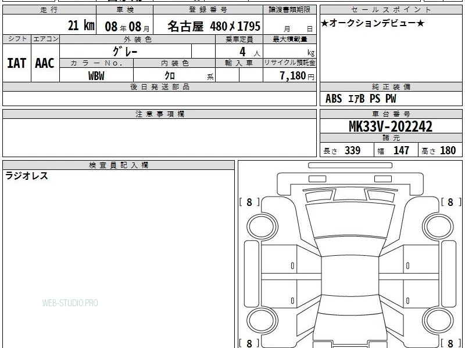The width and height of the screenshot is (465, 348).
Task: Click the equipment list ABS エアB PS PW
Action: click(x=360, y=99)
